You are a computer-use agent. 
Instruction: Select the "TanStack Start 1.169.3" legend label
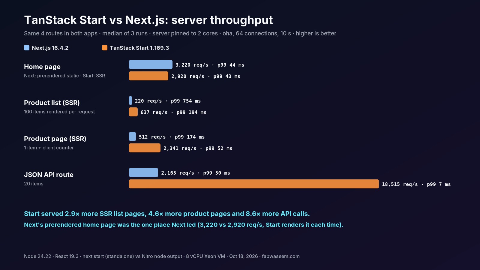coord(139,48)
